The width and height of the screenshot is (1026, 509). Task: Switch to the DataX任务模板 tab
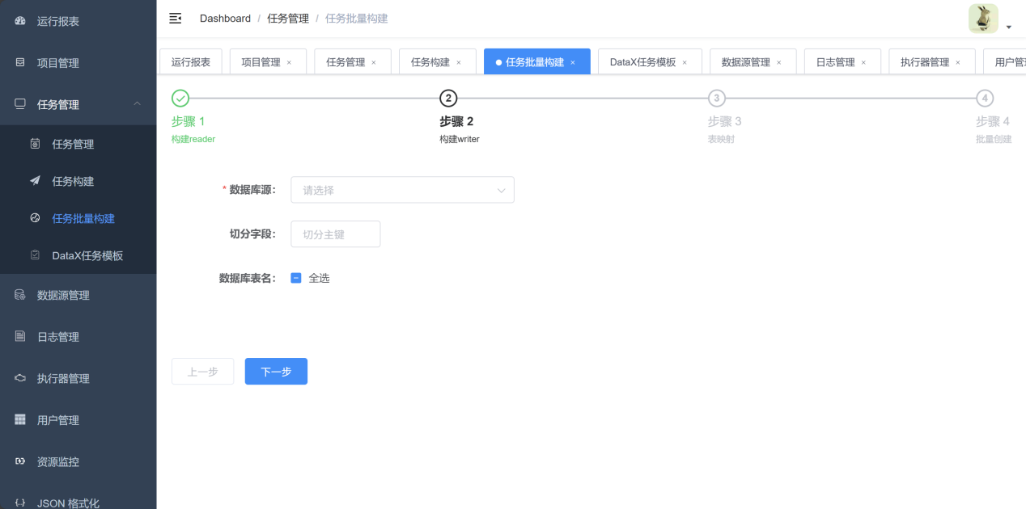642,62
